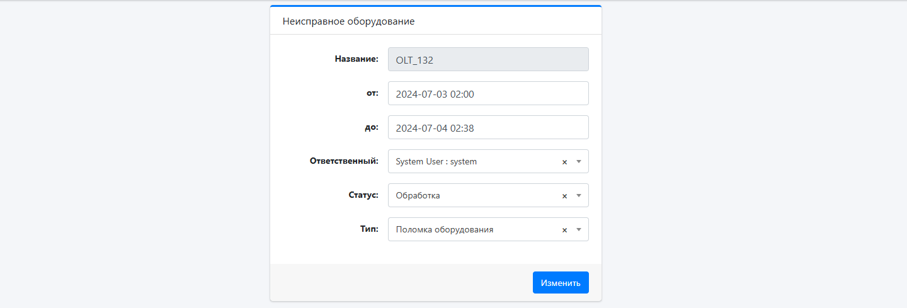907x308 pixels.
Task: Select the 'System User : system' combo box
Action: 488,161
